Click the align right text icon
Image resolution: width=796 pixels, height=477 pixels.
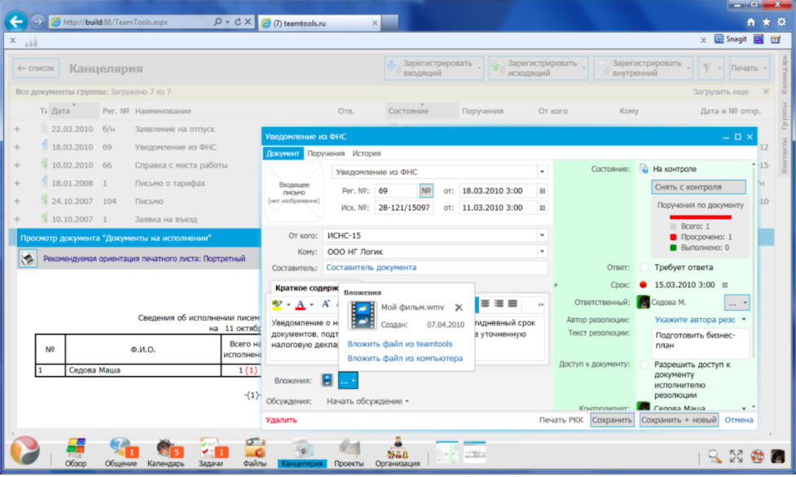pos(499,304)
